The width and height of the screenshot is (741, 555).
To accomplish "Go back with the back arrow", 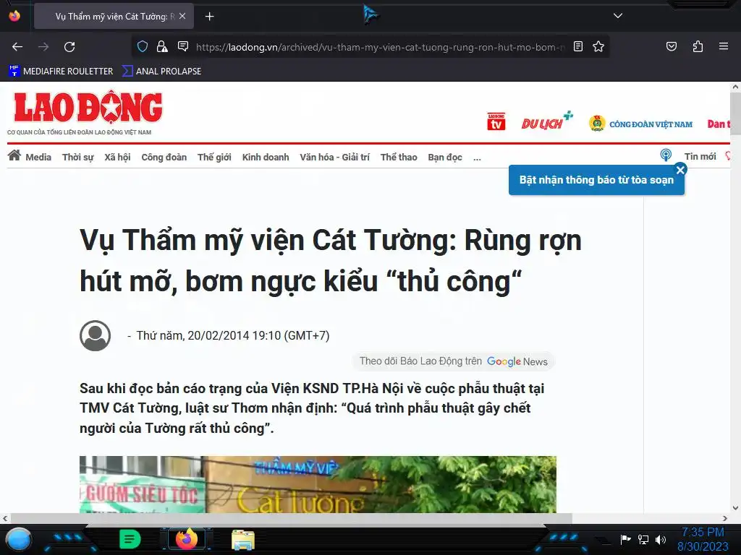I will [x=17, y=47].
